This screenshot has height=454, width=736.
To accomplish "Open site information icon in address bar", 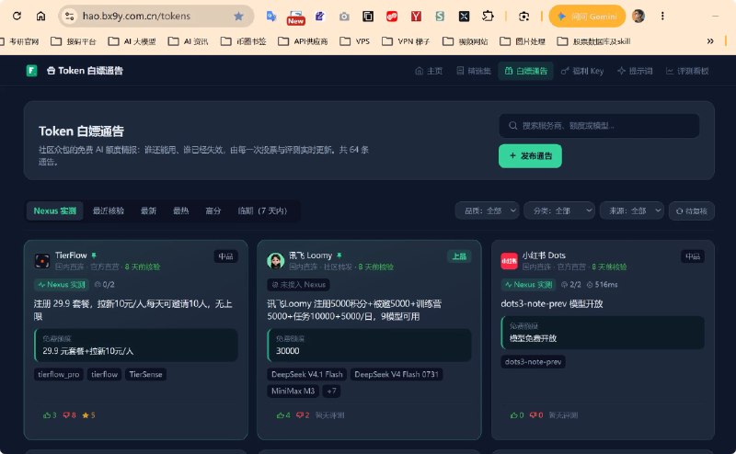I will (70, 16).
